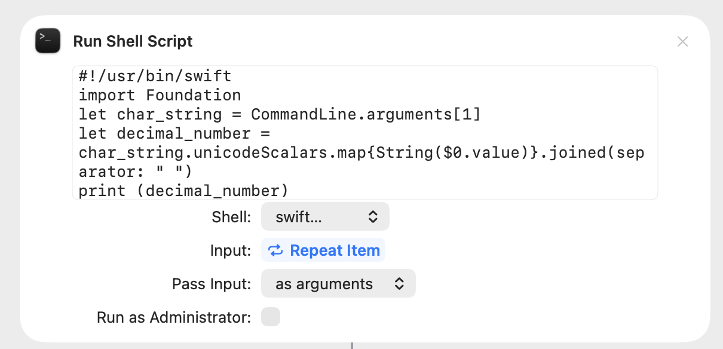Remove the Run Shell Script action

point(682,42)
